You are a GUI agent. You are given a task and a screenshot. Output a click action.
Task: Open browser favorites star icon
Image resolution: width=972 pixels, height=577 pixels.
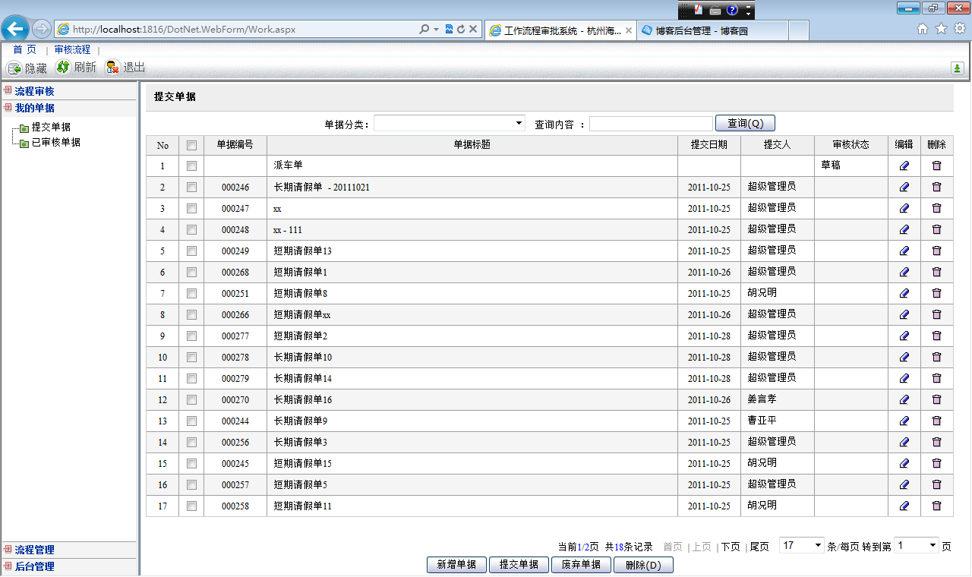coord(941,29)
